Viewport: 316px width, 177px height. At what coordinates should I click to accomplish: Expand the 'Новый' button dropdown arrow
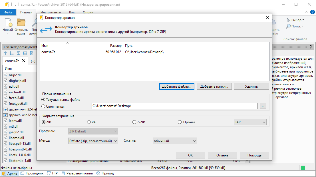pos(8,33)
